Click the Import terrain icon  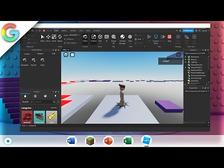tap(33, 60)
